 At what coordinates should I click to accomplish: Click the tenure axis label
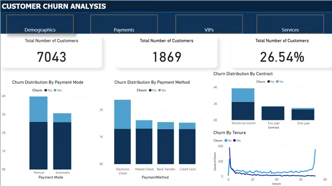[276, 184]
